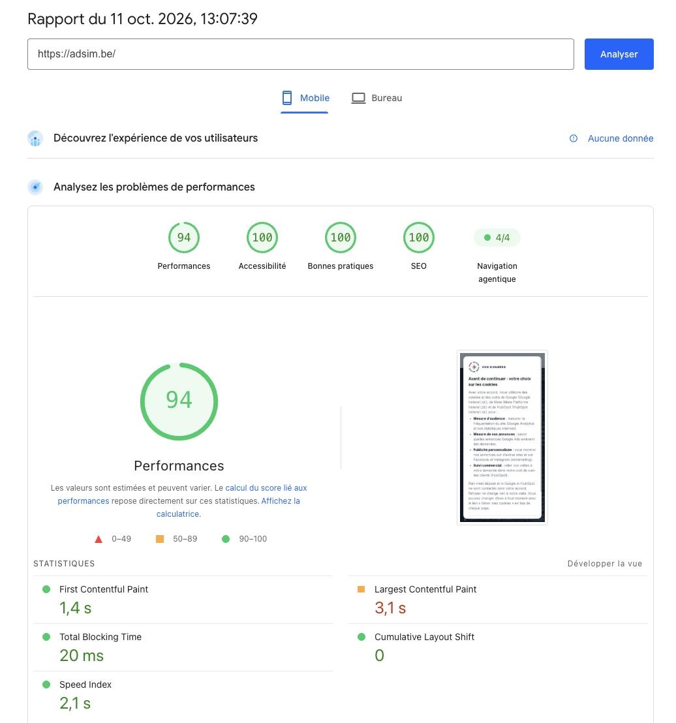Screen dimensions: 676x723
Task: Click the red triangle 0–49 legend icon
Action: pos(99,539)
